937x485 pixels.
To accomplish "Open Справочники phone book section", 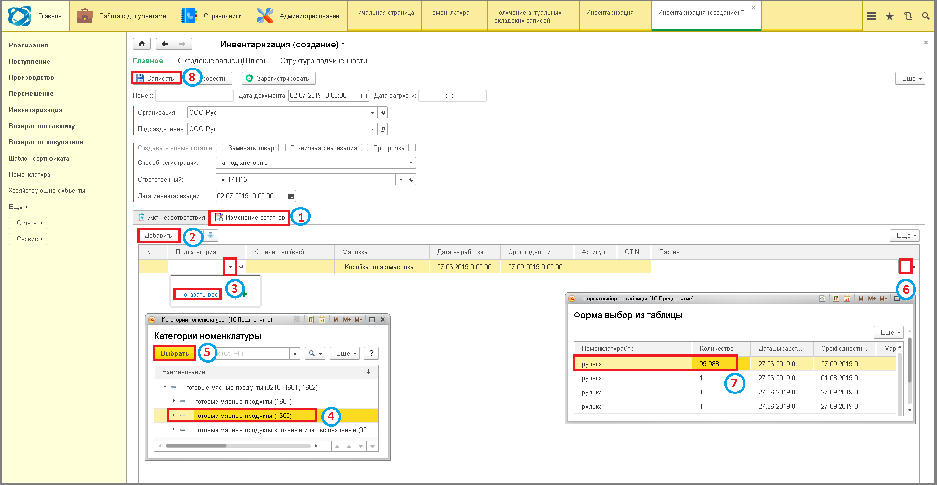I will 211,16.
